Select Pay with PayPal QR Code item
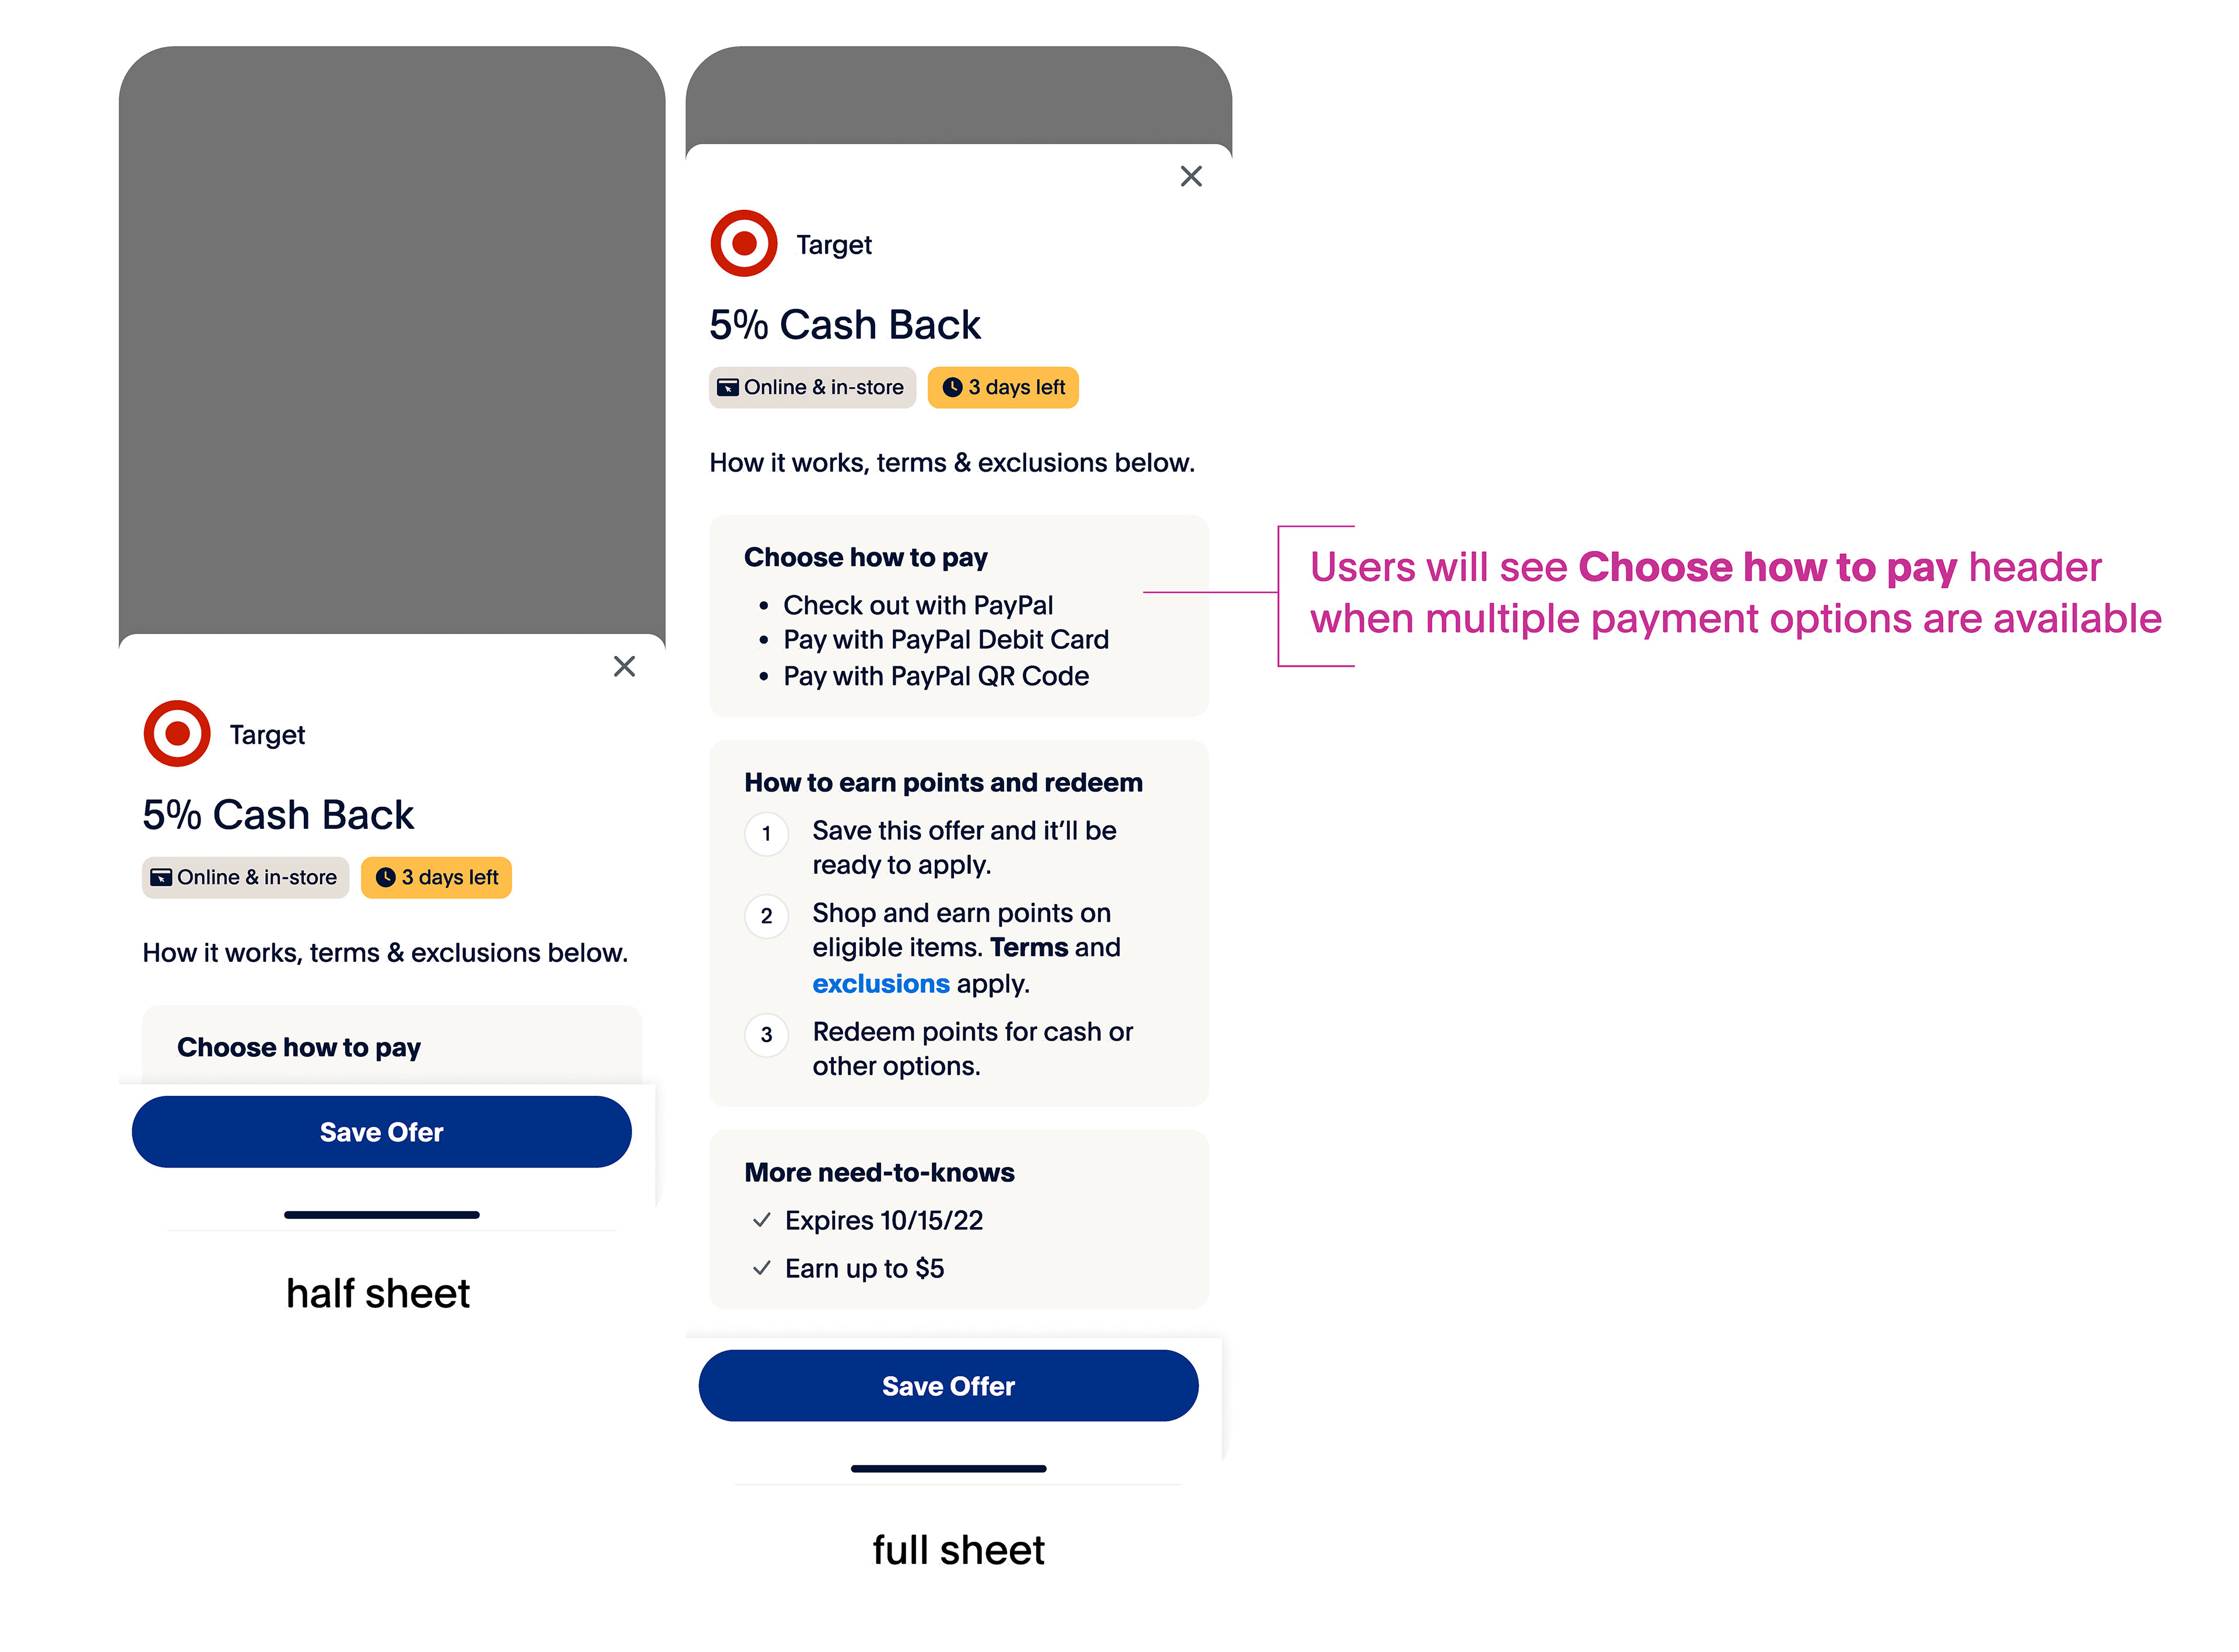 tap(935, 677)
